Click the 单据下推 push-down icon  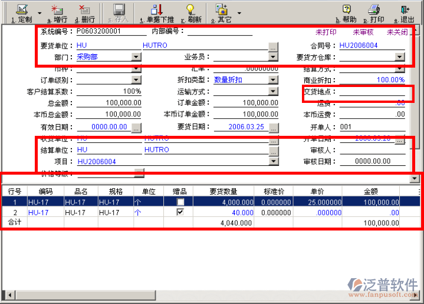click(157, 10)
